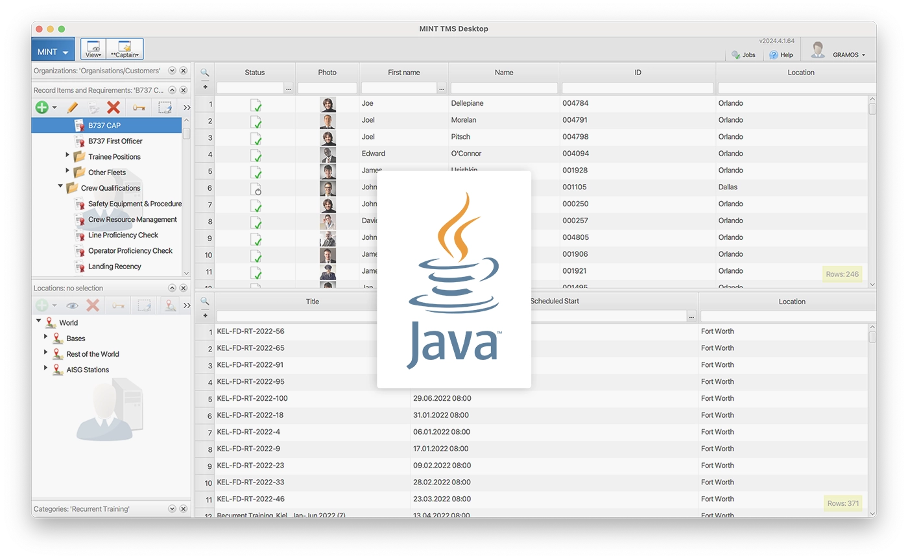
Task: Select B737 First Officer tree item
Action: (115, 141)
